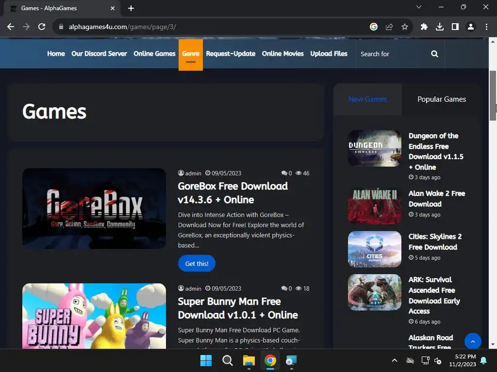The width and height of the screenshot is (497, 372).
Task: Open Upload Files menu item
Action: pos(329,54)
